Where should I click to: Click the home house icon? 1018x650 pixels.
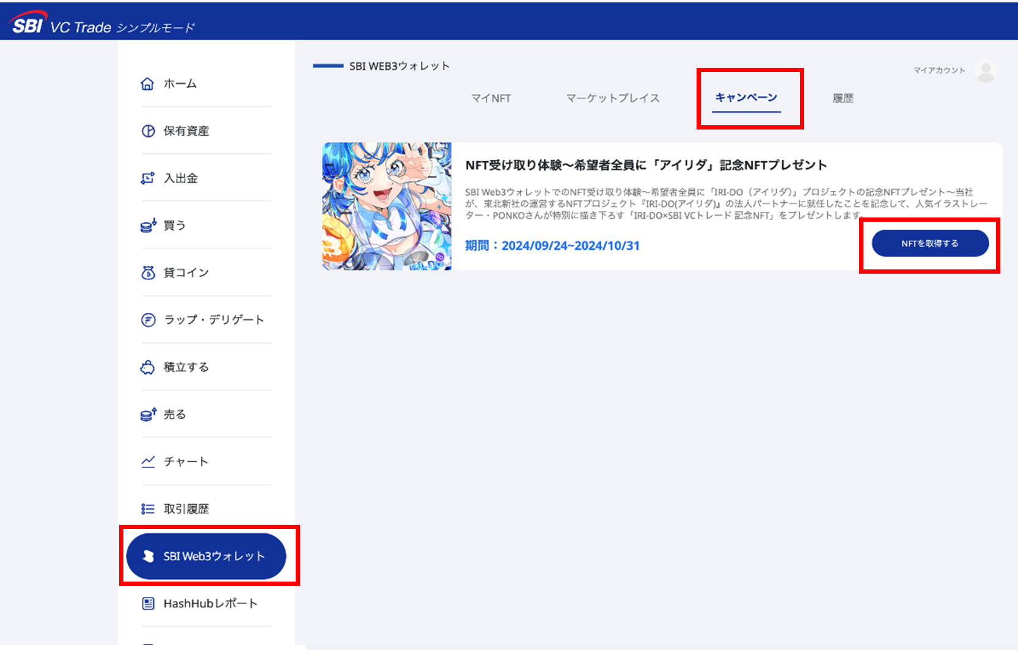(147, 84)
